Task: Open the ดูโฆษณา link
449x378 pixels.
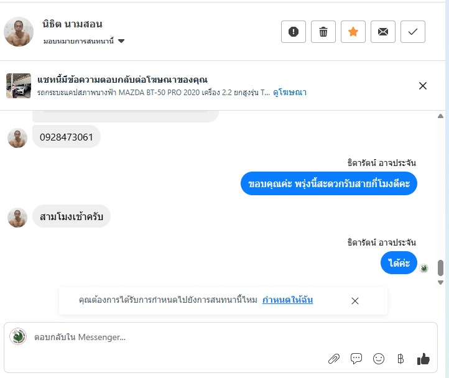Action: 290,93
